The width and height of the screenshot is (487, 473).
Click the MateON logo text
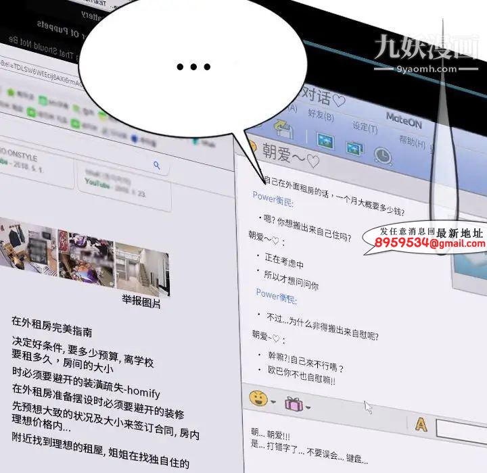(x=404, y=120)
